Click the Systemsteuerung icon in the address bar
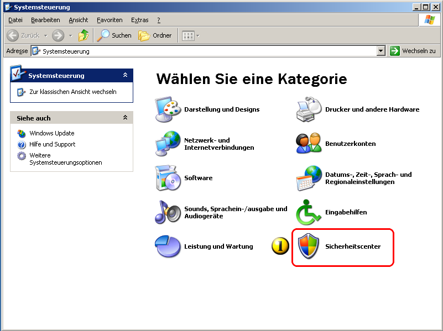Image resolution: width=443 pixels, height=331 pixels. pos(36,51)
